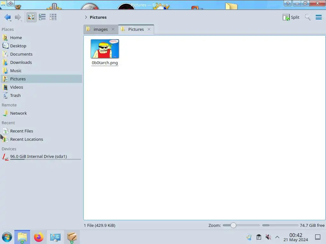Open the Windows-style start menu
Image resolution: width=326 pixels, height=244 pixels.
[x=7, y=237]
